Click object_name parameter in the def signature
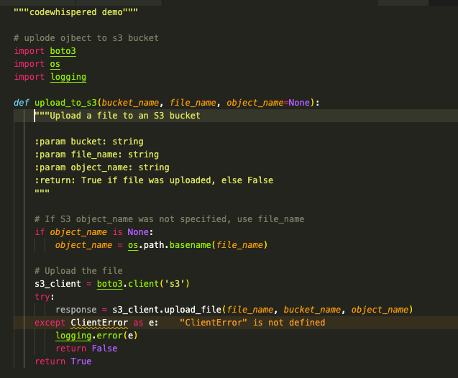The image size is (458, 378). click(255, 103)
